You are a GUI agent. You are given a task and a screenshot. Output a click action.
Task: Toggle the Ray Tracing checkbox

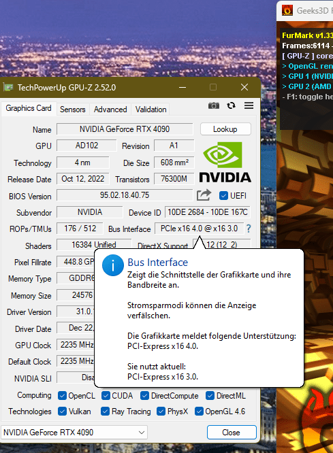(105, 411)
